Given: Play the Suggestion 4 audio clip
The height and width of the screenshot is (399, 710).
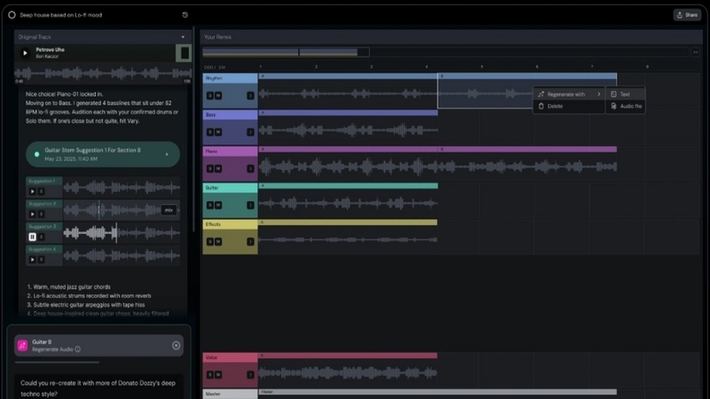Looking at the screenshot, I should pos(33,260).
